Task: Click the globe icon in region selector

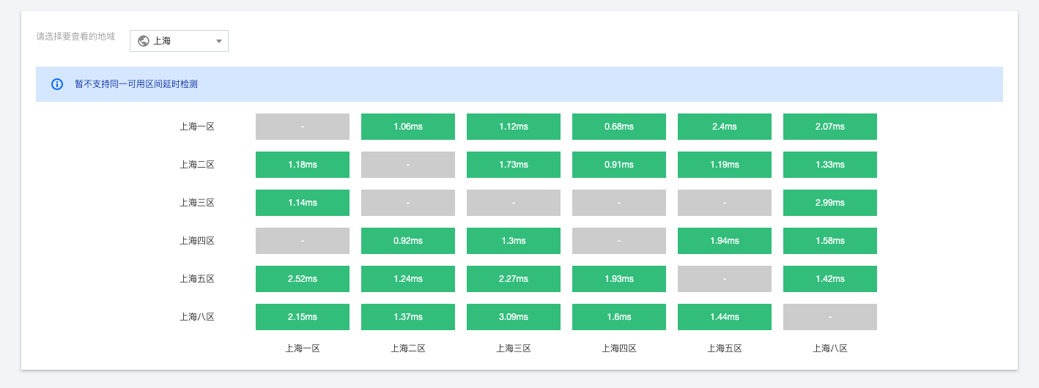Action: tap(144, 41)
